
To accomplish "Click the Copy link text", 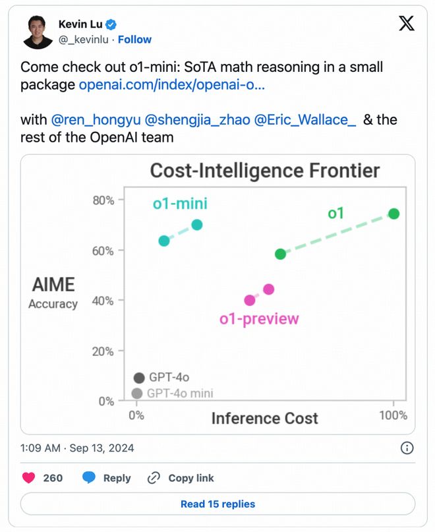I will [x=191, y=478].
